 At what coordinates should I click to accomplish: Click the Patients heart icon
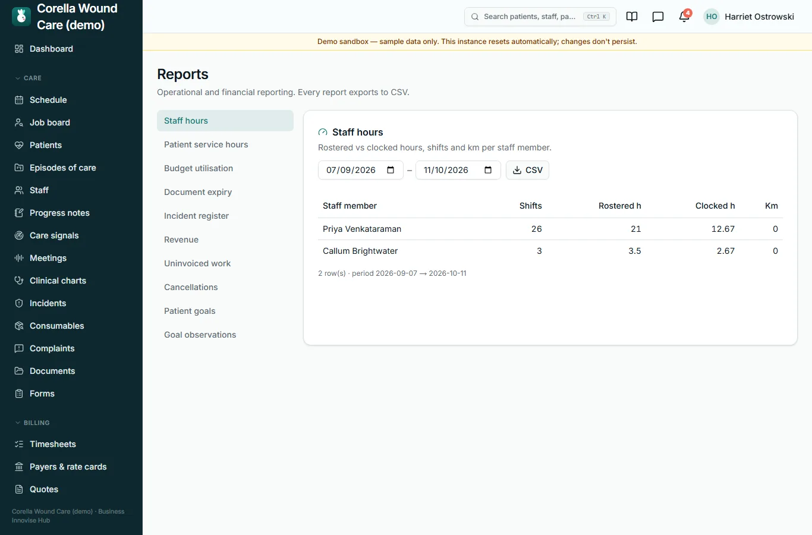pos(19,145)
